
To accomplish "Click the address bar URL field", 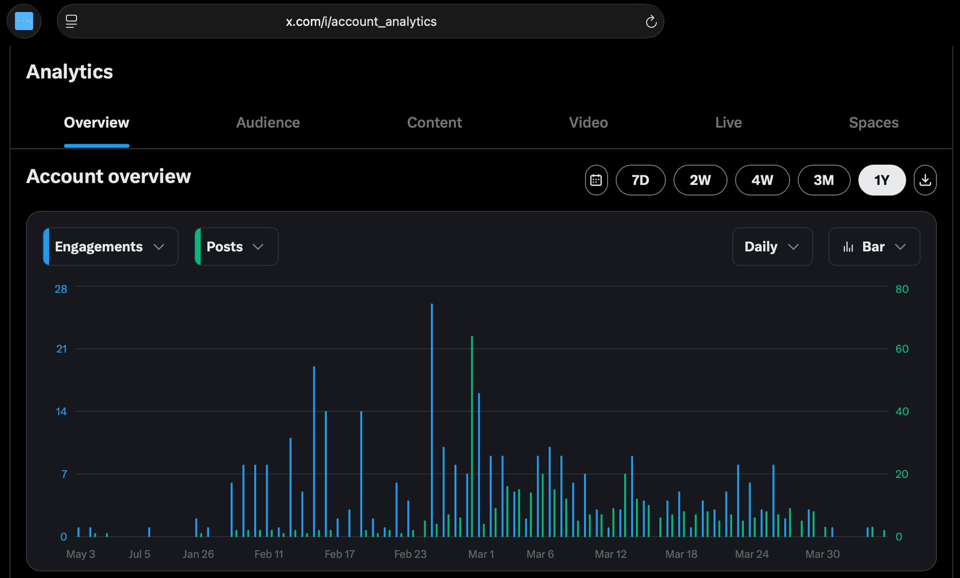I will point(361,22).
